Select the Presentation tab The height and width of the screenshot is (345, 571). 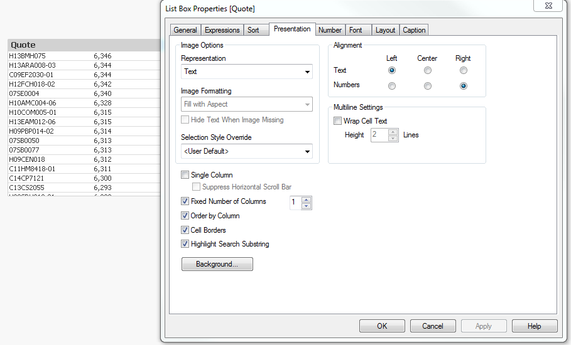tap(292, 29)
